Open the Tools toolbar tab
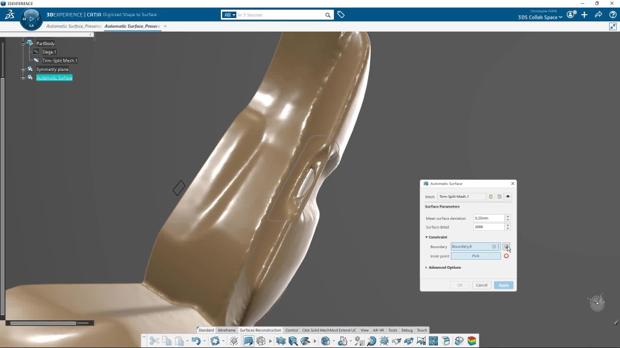The height and width of the screenshot is (348, 620). click(x=393, y=330)
